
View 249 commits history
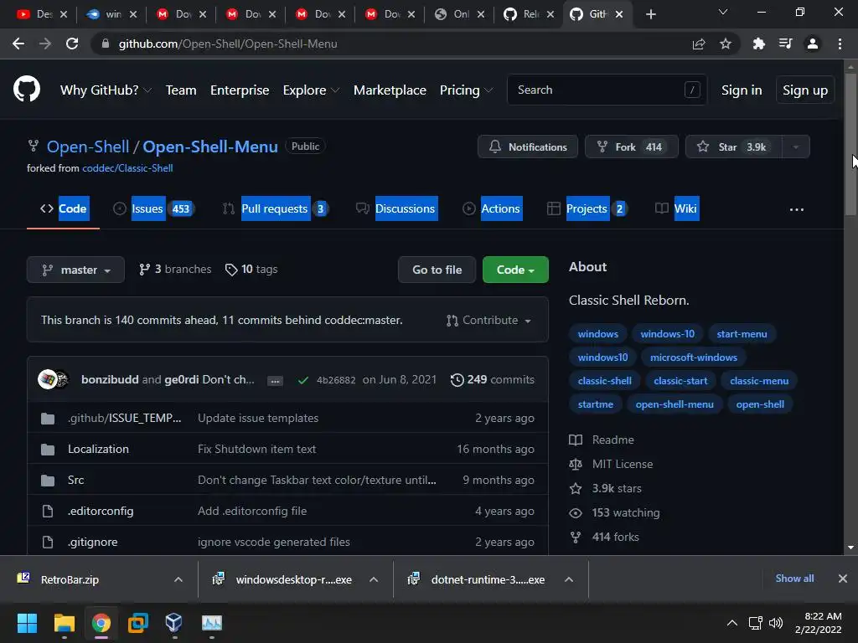tap(493, 379)
